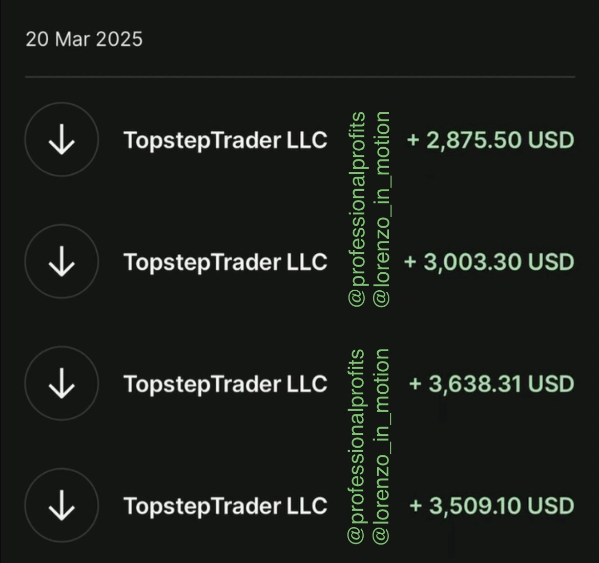Open TopstepTrader LLC entry for 3,003.30 USD
Image resolution: width=599 pixels, height=563 pixels.
pyautogui.click(x=225, y=262)
